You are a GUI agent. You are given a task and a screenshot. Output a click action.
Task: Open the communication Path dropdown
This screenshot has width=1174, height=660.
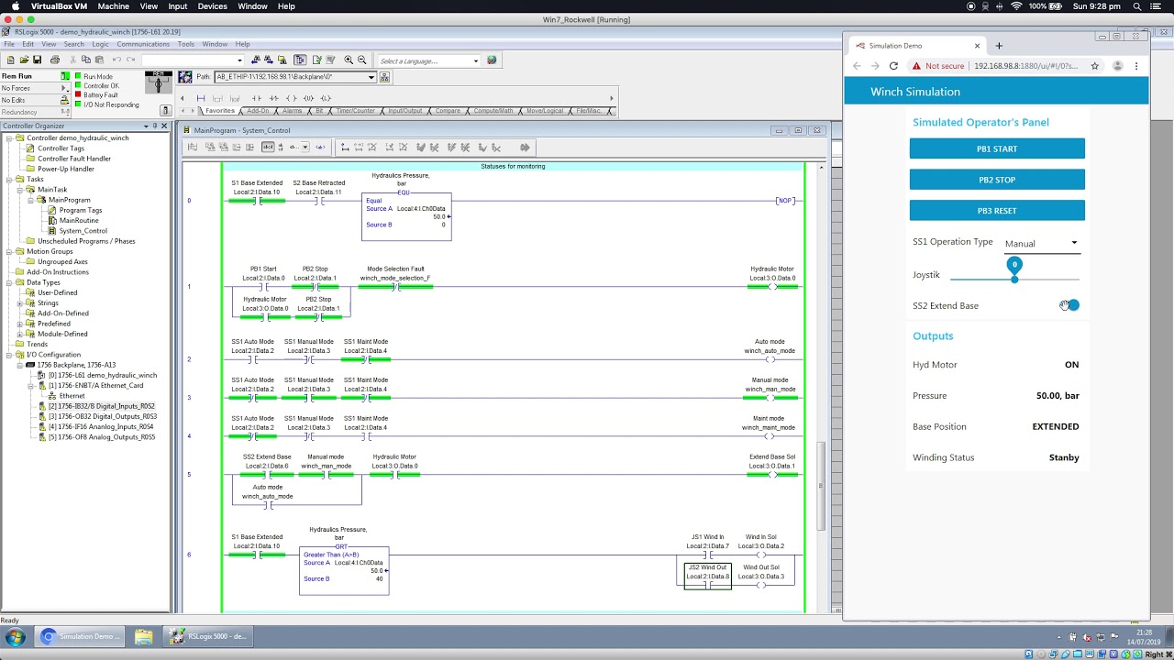point(371,77)
